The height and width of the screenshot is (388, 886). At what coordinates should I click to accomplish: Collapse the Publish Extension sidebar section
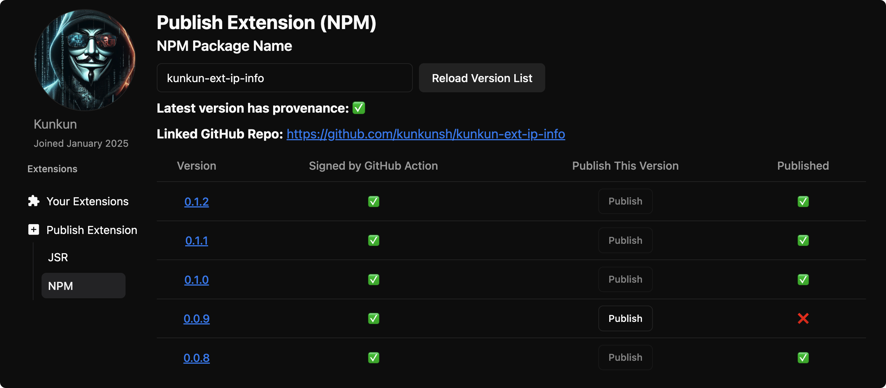pos(92,230)
